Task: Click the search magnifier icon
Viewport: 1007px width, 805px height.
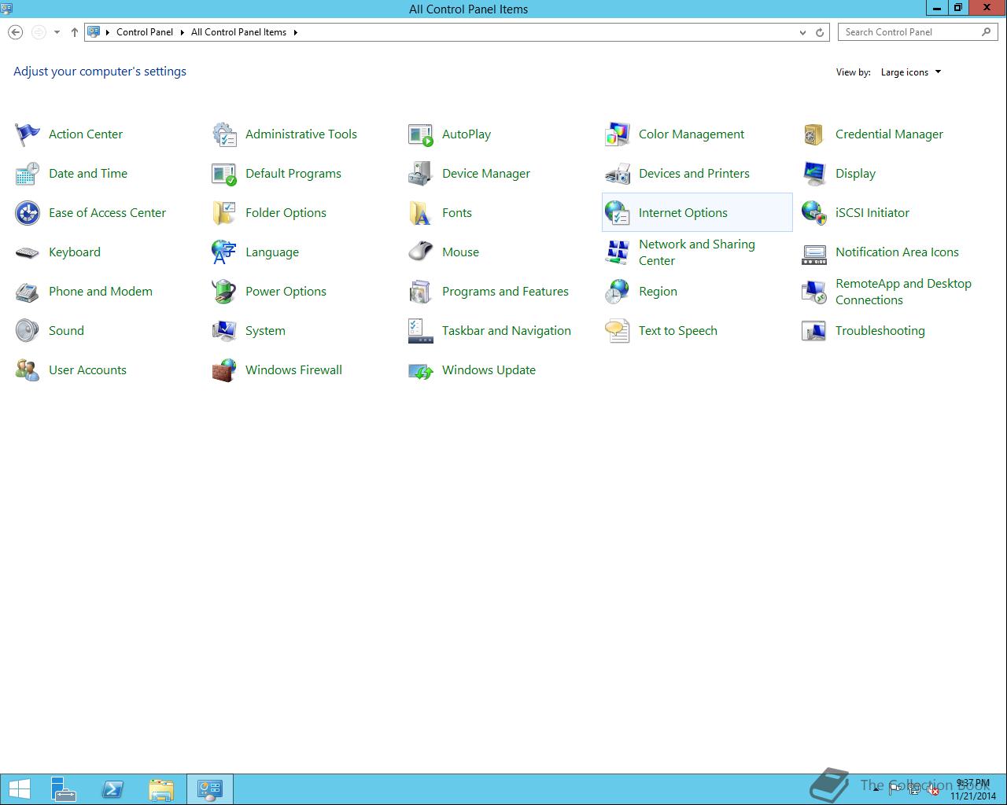Action: pyautogui.click(x=987, y=32)
